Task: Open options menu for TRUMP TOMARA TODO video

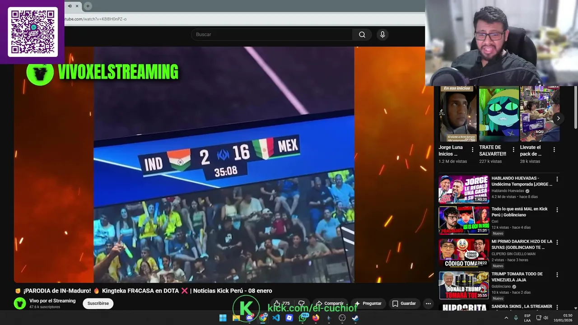Action: [x=557, y=275]
